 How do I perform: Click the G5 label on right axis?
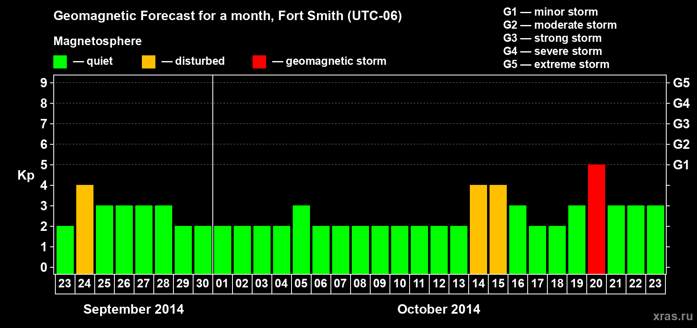click(681, 83)
